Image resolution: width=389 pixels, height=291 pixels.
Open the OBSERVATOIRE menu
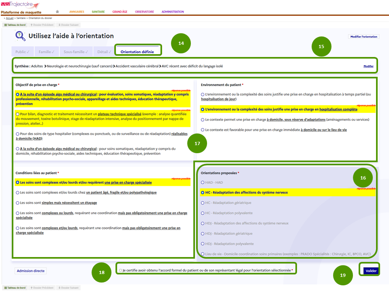pyautogui.click(x=144, y=12)
